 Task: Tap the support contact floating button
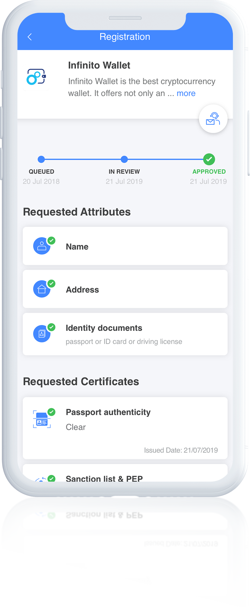tap(213, 119)
